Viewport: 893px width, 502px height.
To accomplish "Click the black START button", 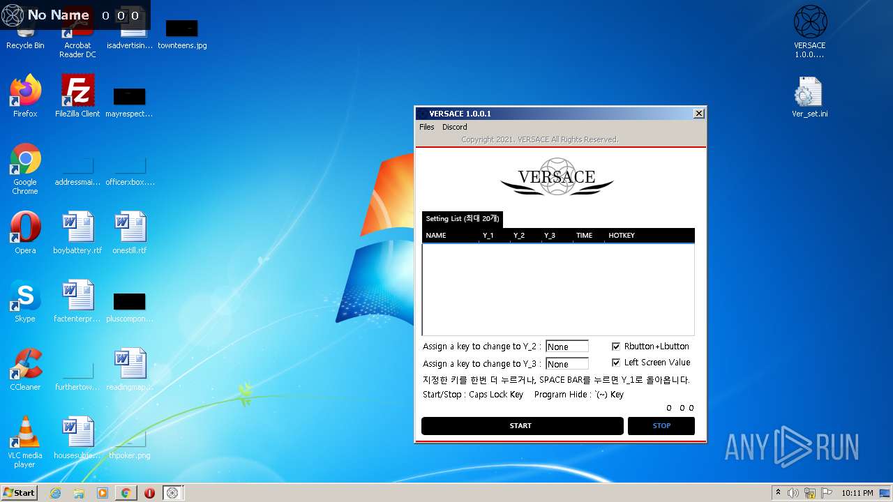I will click(522, 426).
